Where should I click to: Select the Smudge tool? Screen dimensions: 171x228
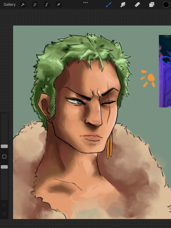(123, 5)
